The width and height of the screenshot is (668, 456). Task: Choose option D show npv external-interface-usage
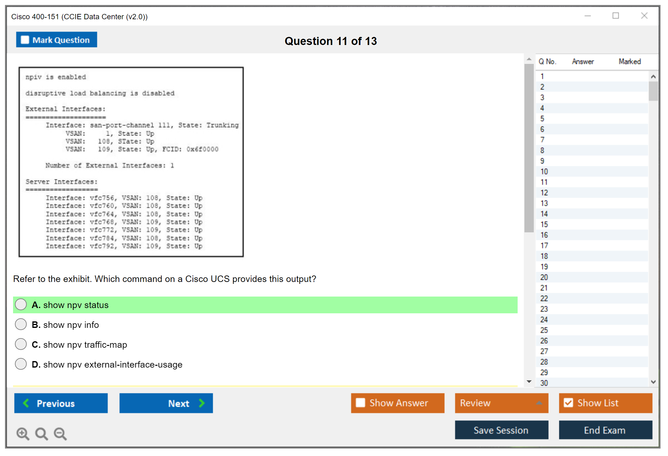[21, 364]
